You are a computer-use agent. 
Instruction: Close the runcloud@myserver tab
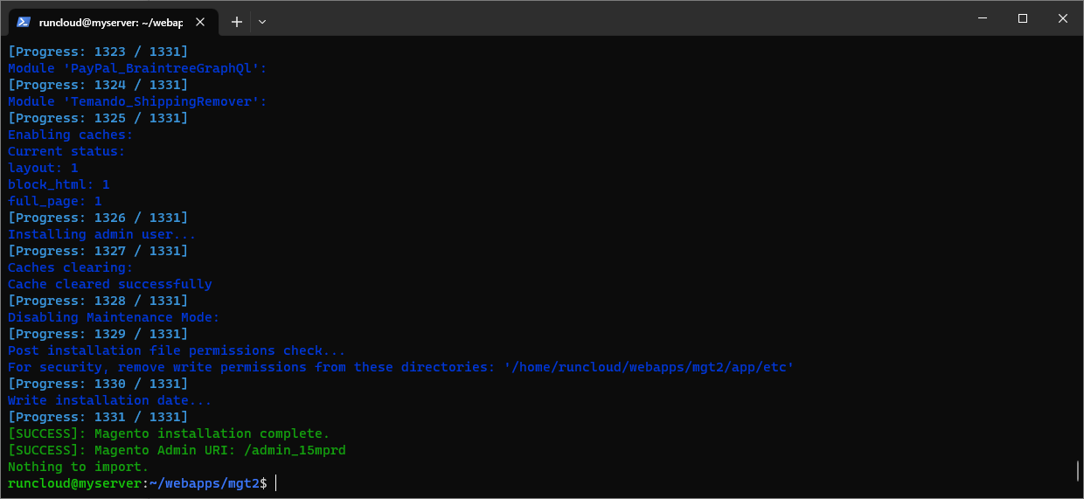pos(202,22)
